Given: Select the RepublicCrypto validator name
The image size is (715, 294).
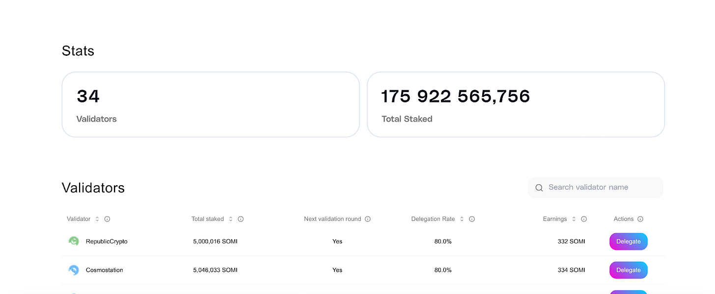Looking at the screenshot, I should pos(107,241).
